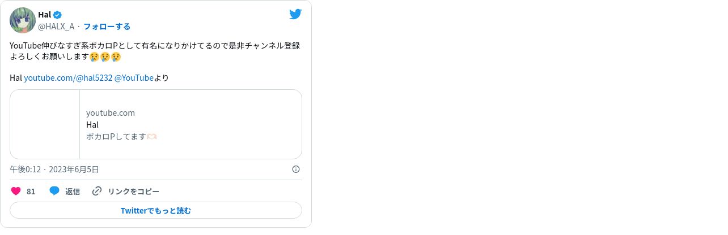728x235 pixels.
Task: Open the tweet info circle icon
Action: (296, 169)
